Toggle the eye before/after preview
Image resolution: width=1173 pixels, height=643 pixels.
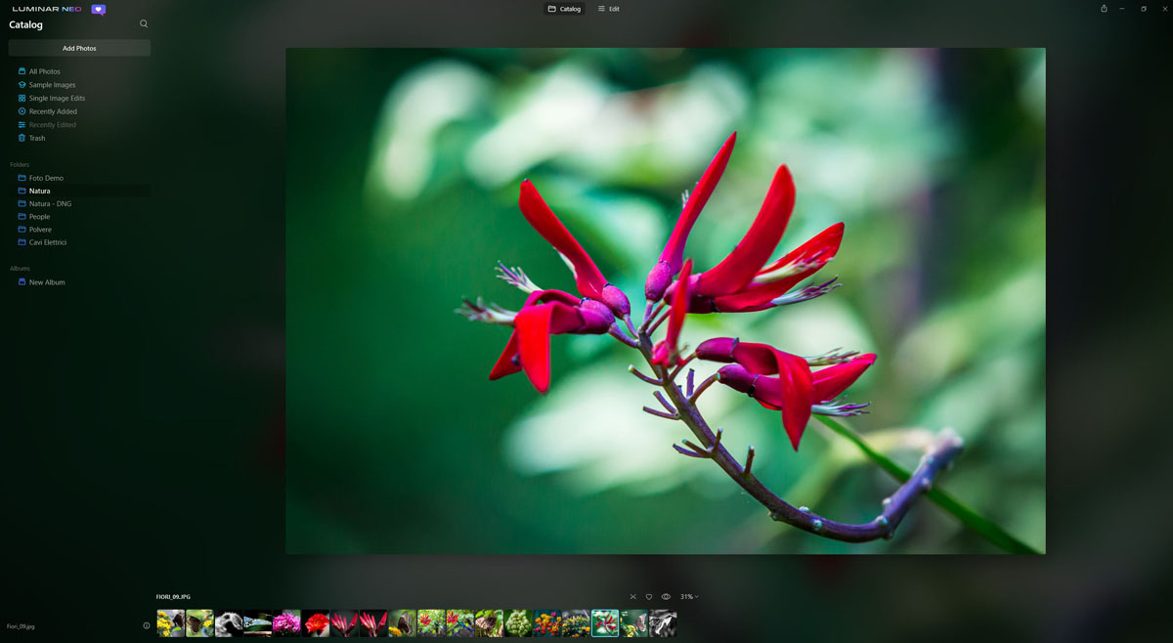pyautogui.click(x=666, y=597)
